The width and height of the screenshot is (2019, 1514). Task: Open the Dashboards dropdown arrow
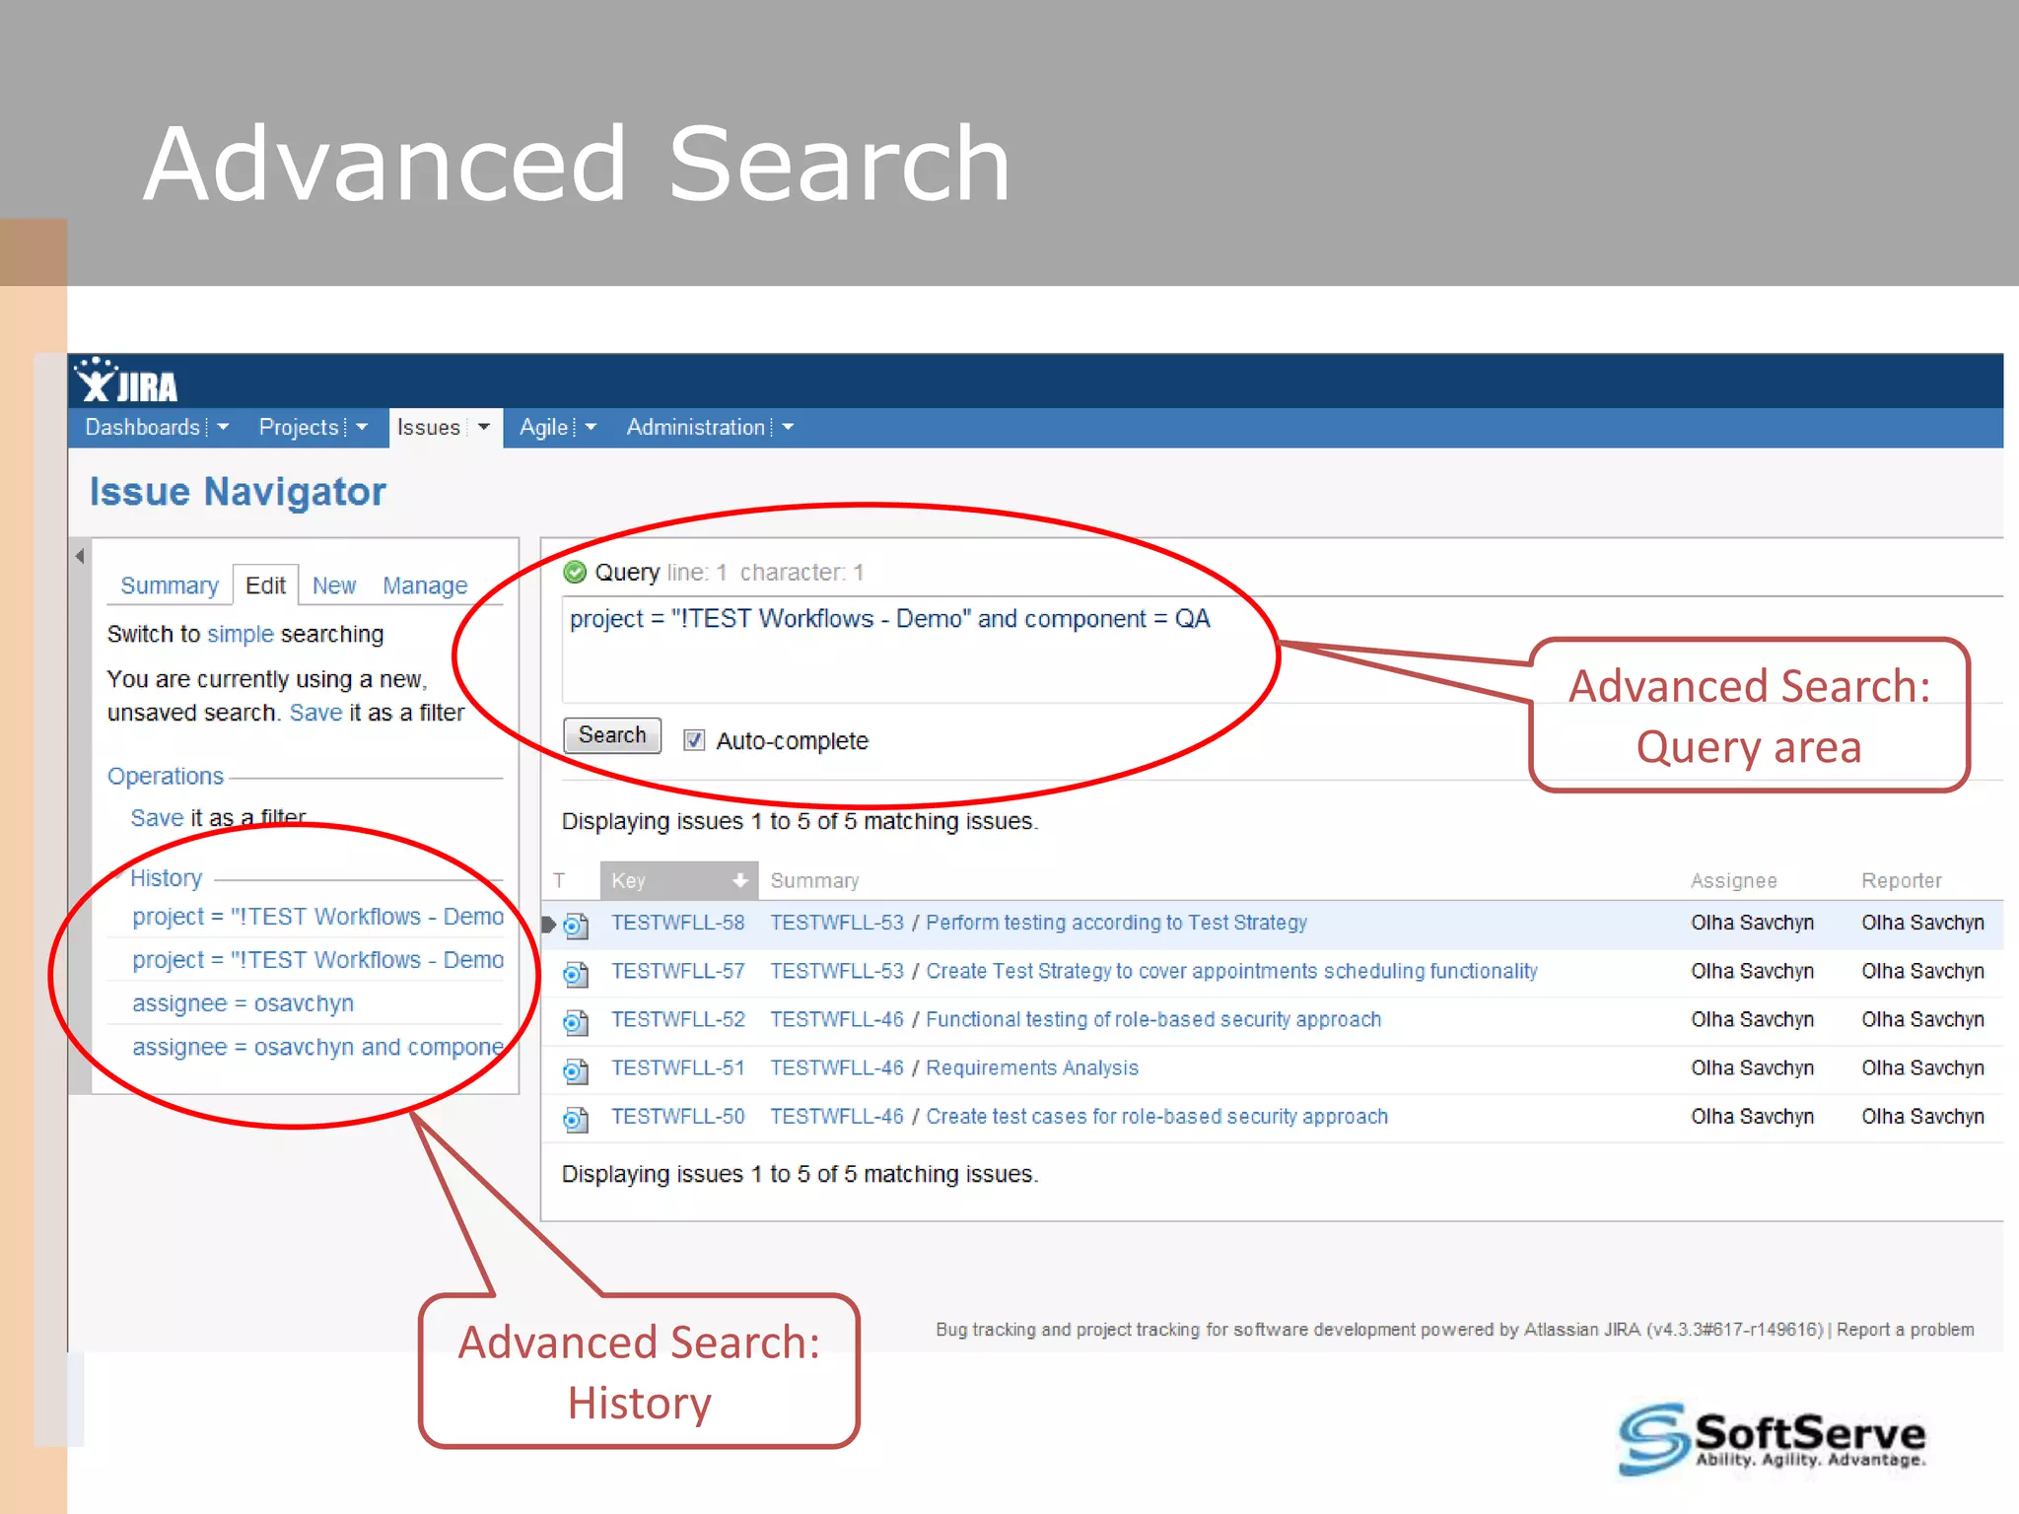223,427
